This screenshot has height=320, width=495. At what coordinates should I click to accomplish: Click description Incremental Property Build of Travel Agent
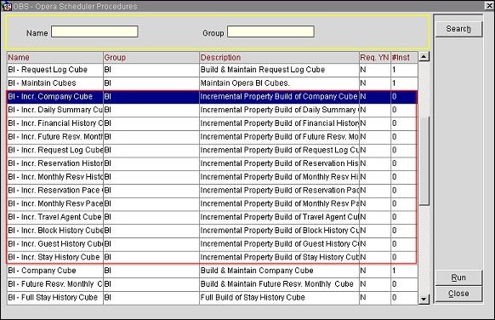tap(279, 217)
